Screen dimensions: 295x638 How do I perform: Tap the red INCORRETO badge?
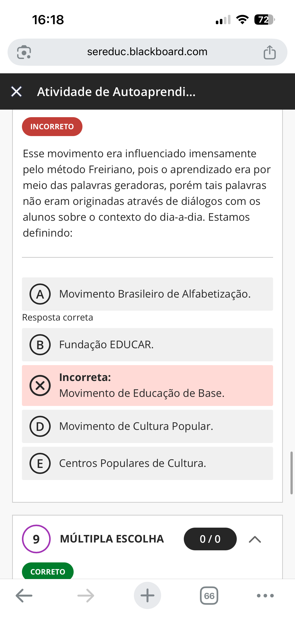52,126
